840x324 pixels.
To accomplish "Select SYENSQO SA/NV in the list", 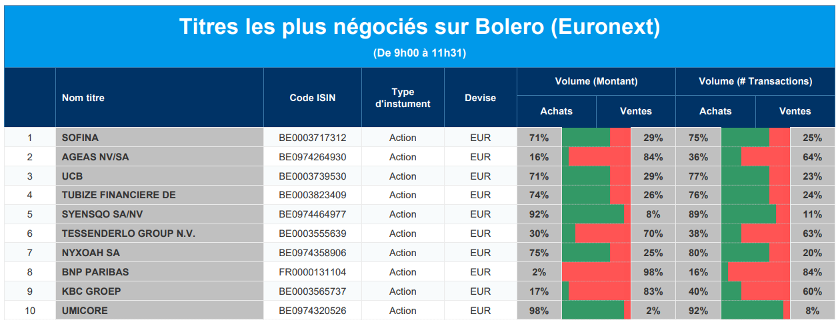I will [102, 214].
